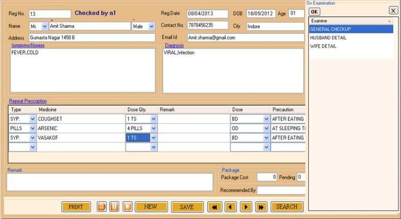The image size is (401, 219).
Task: Click the Precaution column header
Action: click(288, 109)
